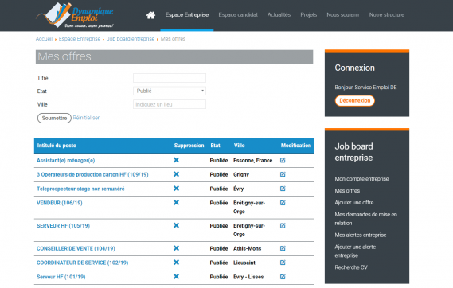Log out with the Déconnexion button

(355, 101)
